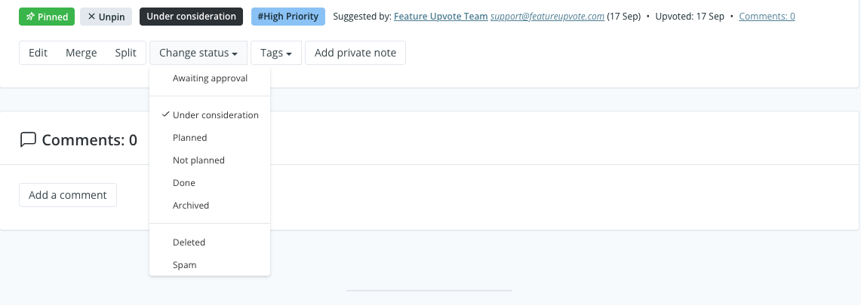Expand the Tags dropdown
Image resolution: width=861 pixels, height=305 pixels.
point(275,53)
